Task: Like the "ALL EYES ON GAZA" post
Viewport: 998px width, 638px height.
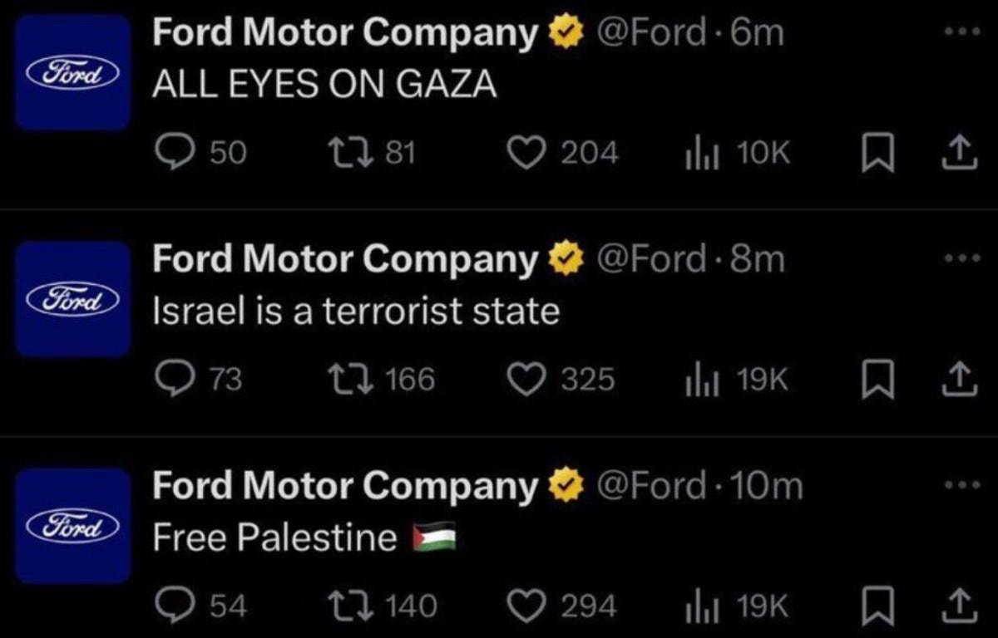Action: pos(526,153)
